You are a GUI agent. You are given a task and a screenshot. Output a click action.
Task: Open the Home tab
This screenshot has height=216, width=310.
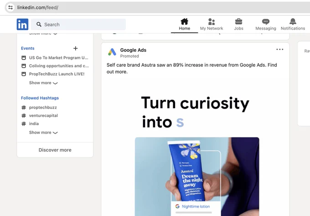pos(184,25)
